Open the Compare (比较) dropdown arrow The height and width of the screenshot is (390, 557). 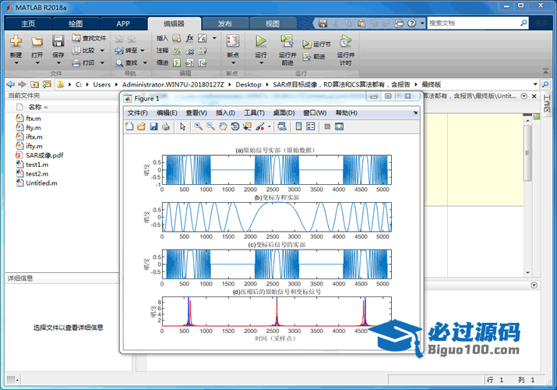pos(102,51)
